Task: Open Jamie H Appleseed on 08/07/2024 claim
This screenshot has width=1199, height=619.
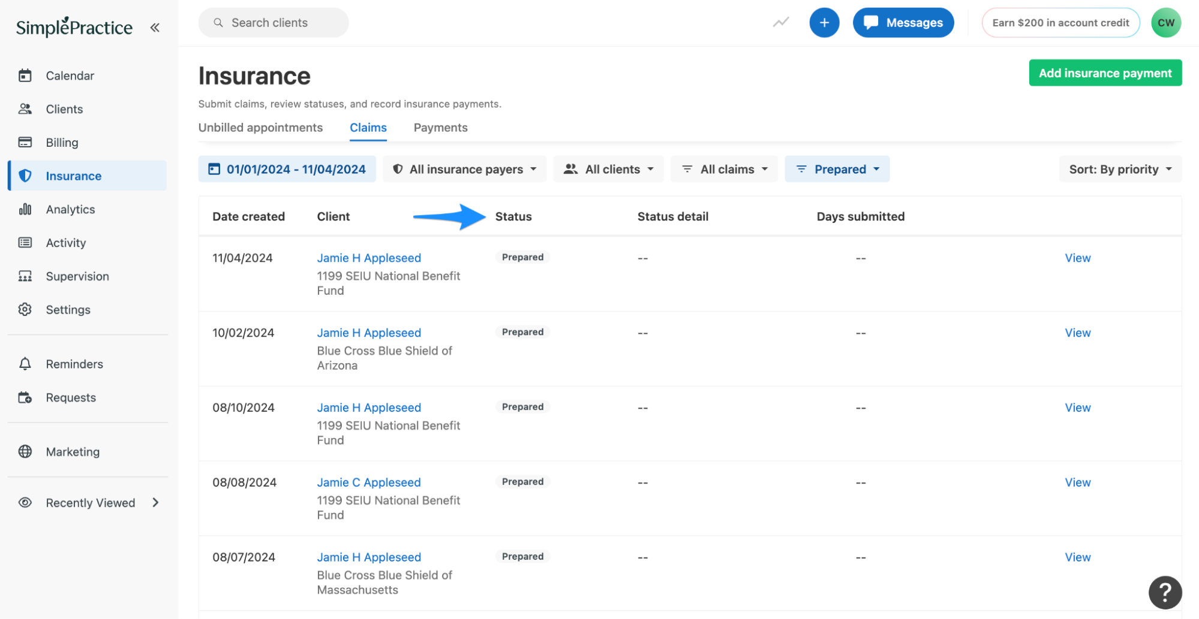Action: [x=369, y=557]
